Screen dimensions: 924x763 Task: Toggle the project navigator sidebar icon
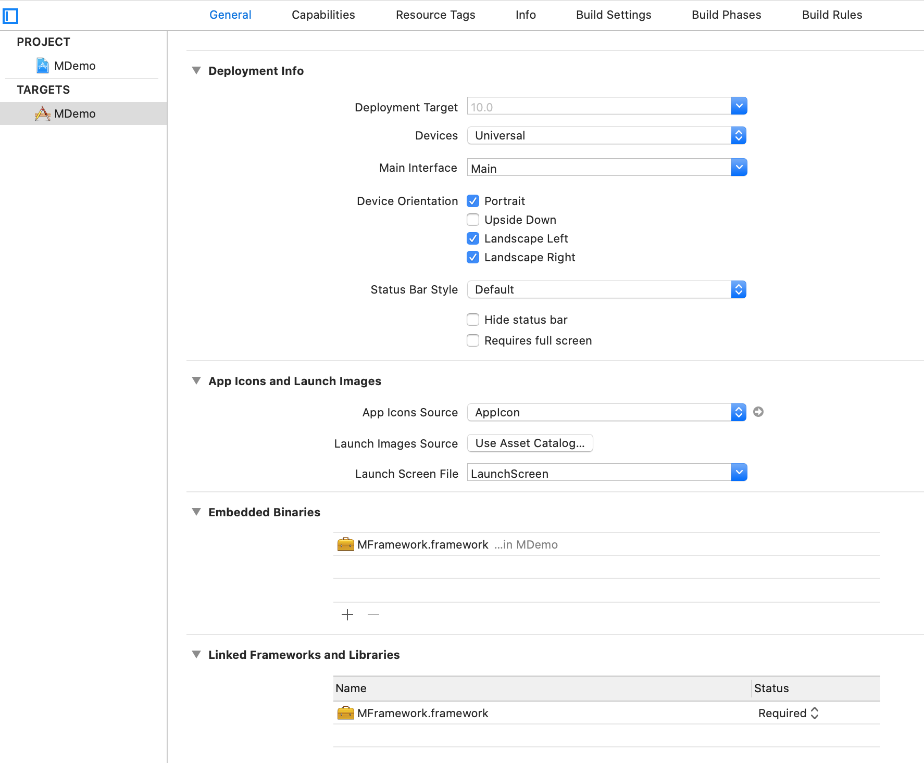click(10, 16)
